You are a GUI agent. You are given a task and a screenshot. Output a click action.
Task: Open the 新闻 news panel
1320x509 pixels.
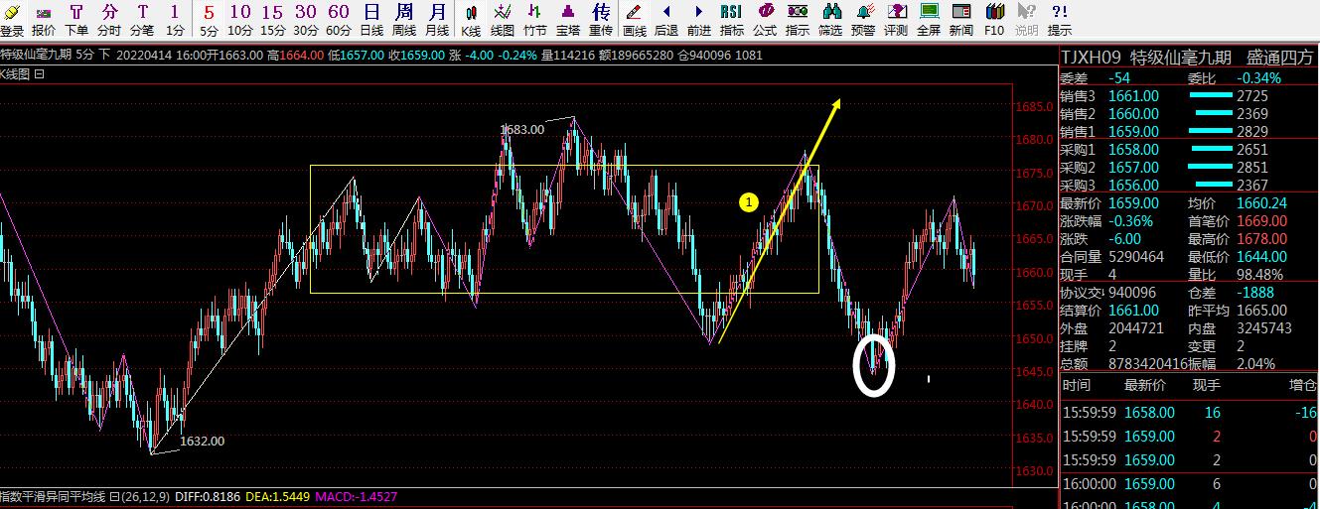961,19
